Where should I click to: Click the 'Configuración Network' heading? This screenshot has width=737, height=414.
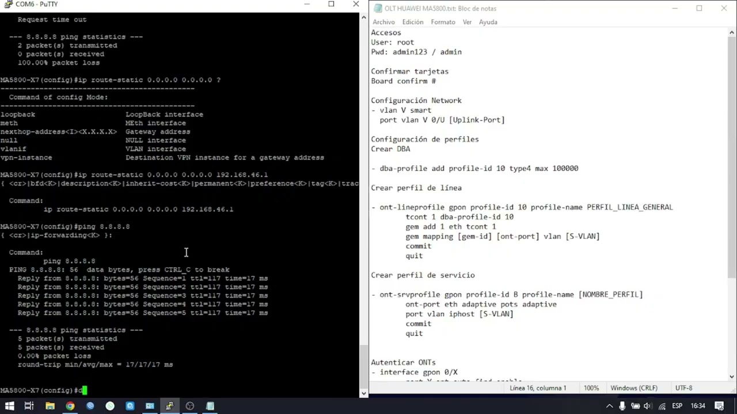point(416,101)
